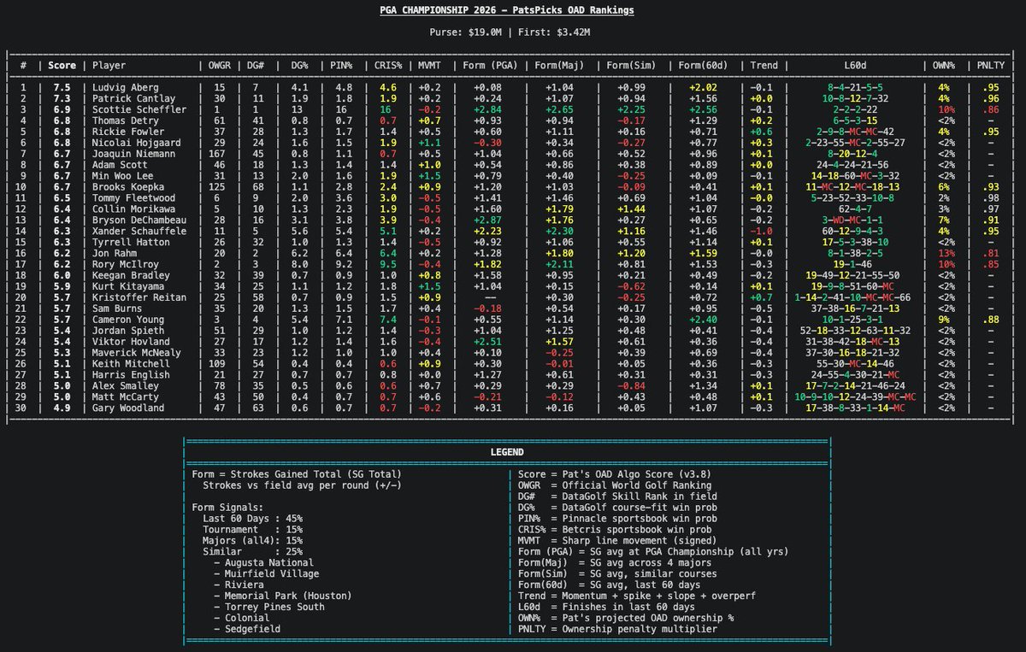Click the Ownership penalty multiplier definition
Screen dimensions: 1026x652
tap(639, 630)
